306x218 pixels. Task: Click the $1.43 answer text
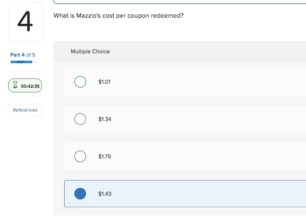coord(105,194)
